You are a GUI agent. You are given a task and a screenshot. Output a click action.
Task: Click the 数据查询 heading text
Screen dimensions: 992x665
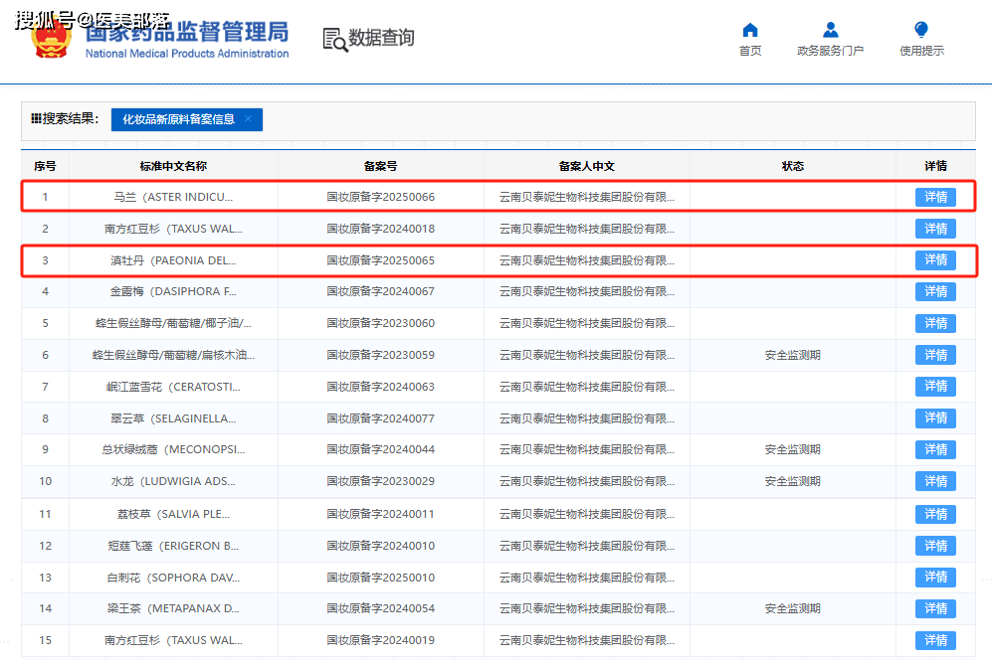coord(381,38)
